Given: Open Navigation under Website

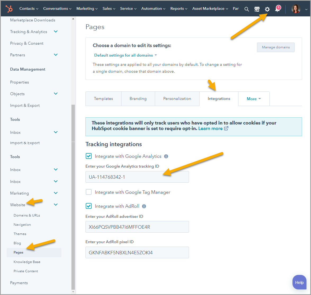Looking at the screenshot, I should pyautogui.click(x=22, y=225).
